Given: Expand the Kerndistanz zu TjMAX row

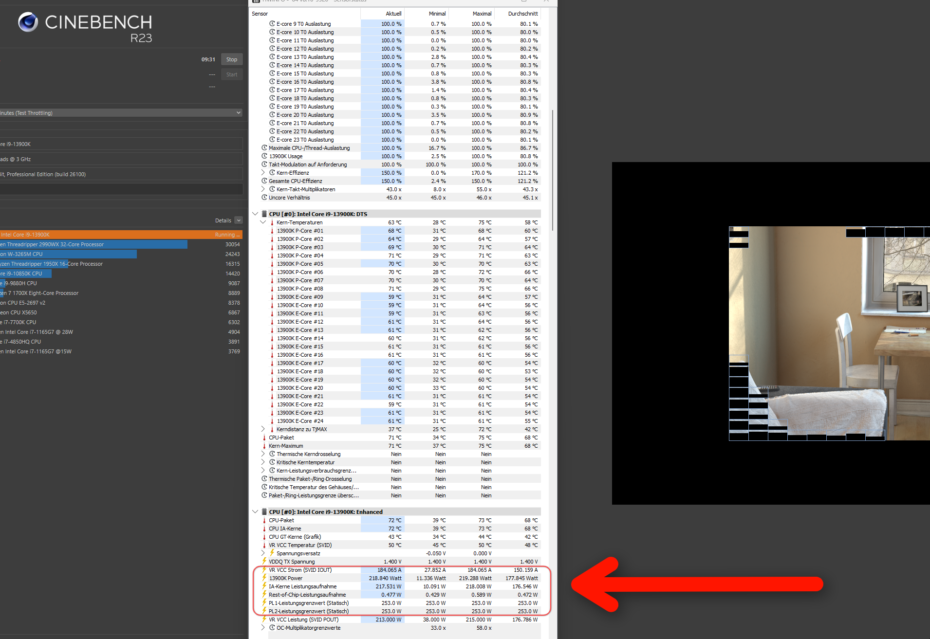Looking at the screenshot, I should tap(263, 429).
